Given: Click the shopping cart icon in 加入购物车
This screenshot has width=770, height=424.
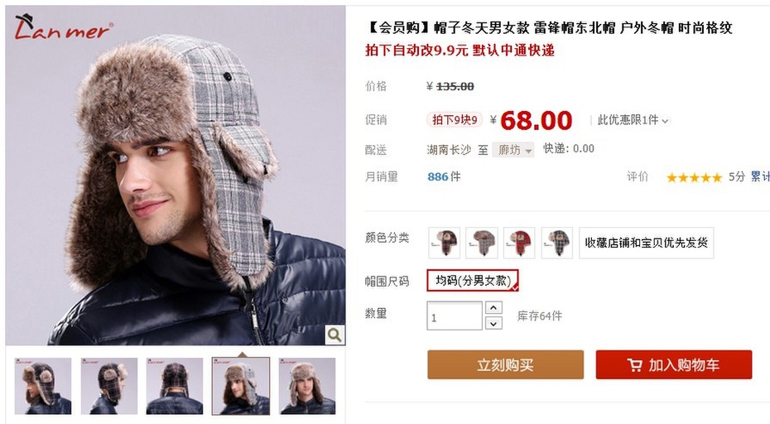Looking at the screenshot, I should [634, 364].
